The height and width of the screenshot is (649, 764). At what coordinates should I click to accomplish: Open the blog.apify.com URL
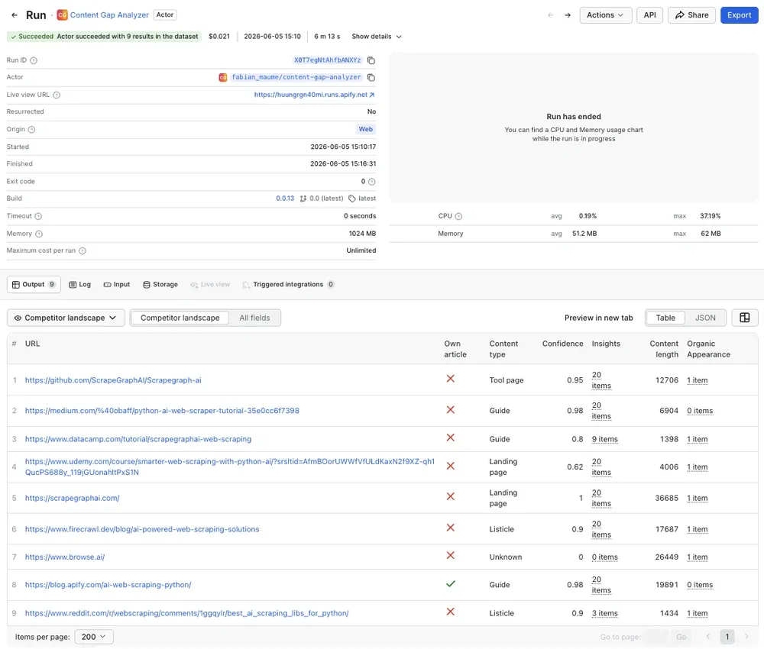click(108, 585)
